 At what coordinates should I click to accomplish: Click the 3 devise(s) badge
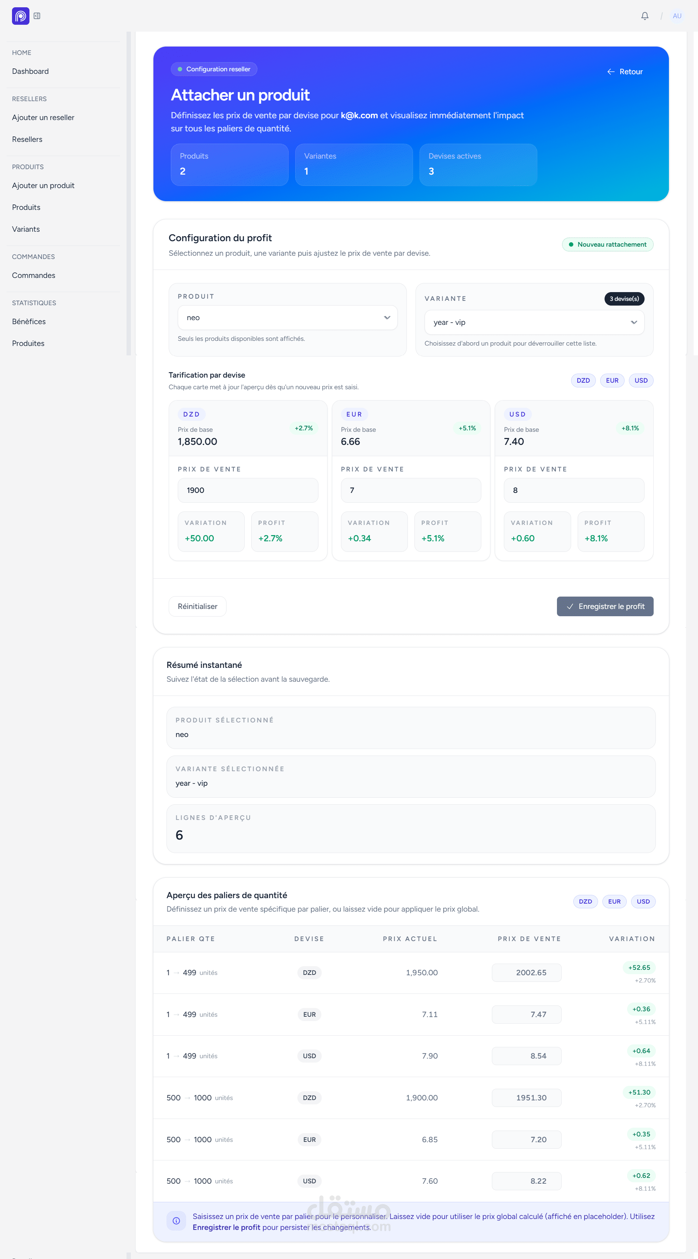click(624, 299)
